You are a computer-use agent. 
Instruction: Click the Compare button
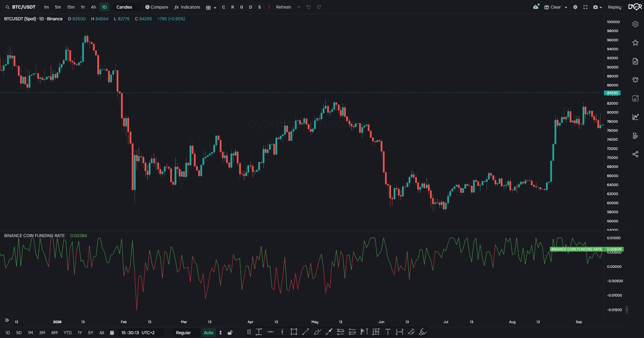click(157, 7)
